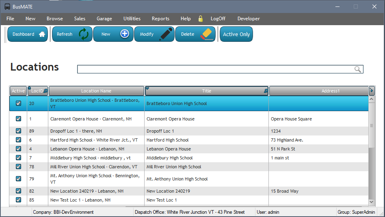Click into the Locations search field
The width and height of the screenshot is (385, 217).
pos(215,69)
